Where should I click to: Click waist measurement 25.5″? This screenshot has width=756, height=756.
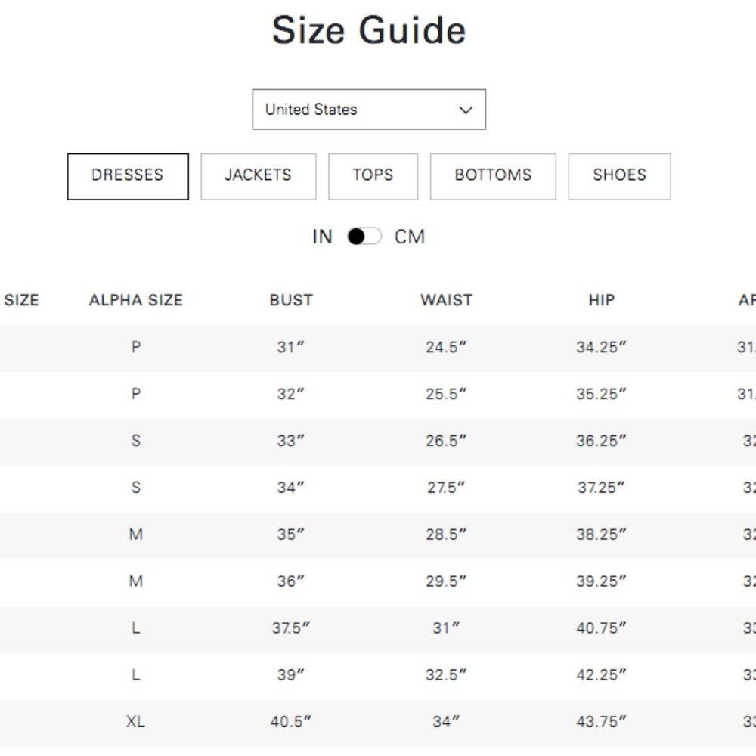click(x=446, y=394)
